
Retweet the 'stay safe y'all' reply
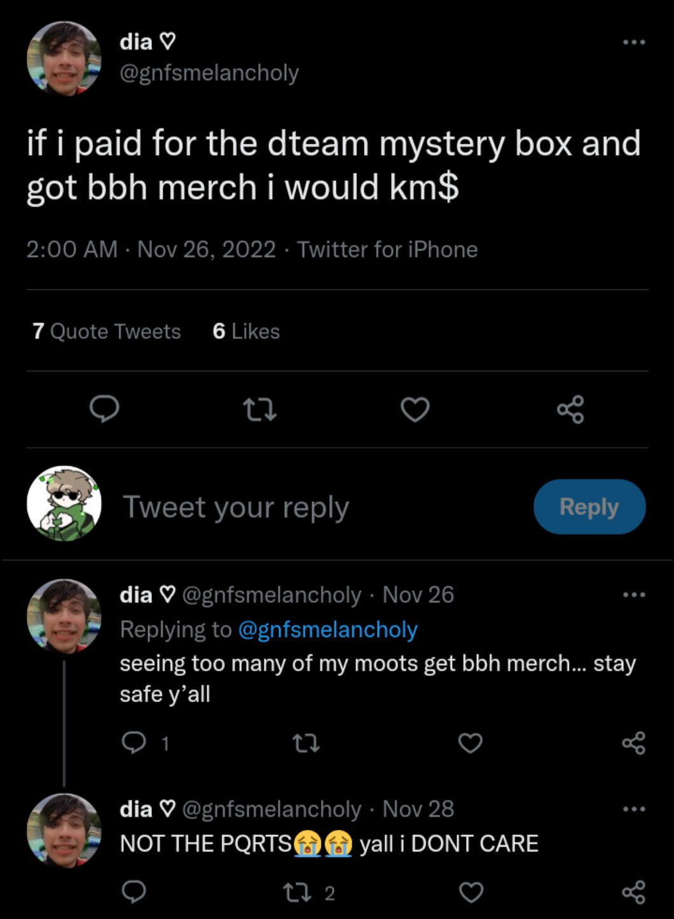[x=305, y=743]
